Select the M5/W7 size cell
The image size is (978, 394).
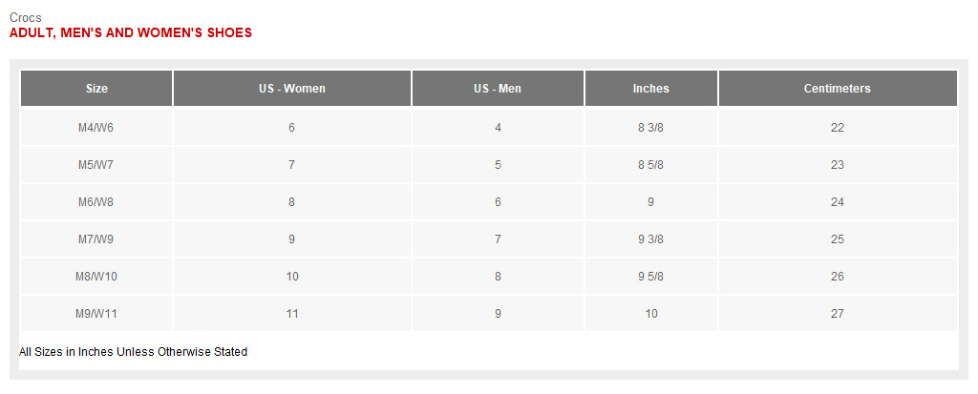coord(96,165)
